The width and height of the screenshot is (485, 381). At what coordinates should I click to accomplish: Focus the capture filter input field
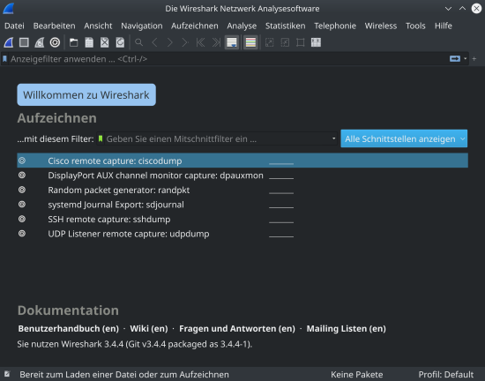pyautogui.click(x=218, y=138)
